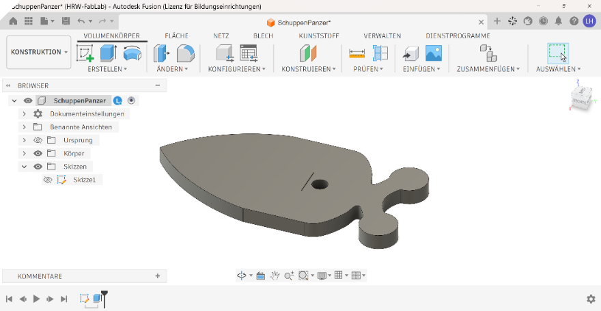Switch to the VERWALTEN tab

point(382,36)
